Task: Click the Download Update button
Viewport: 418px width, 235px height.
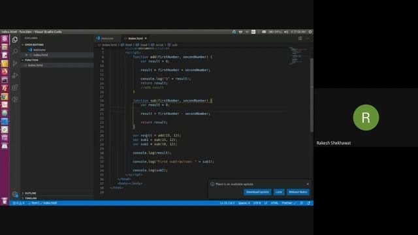Action: tap(257, 192)
